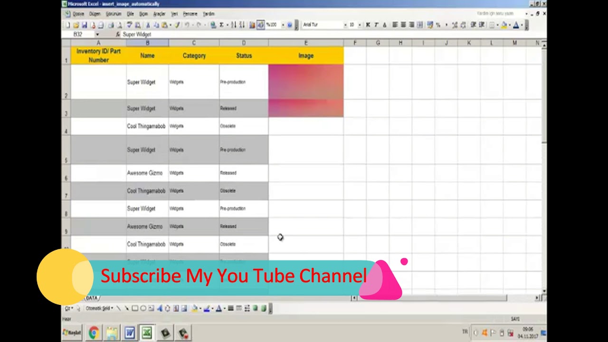Open the Düzen menu
Screen dimensions: 608x342
(x=95, y=14)
